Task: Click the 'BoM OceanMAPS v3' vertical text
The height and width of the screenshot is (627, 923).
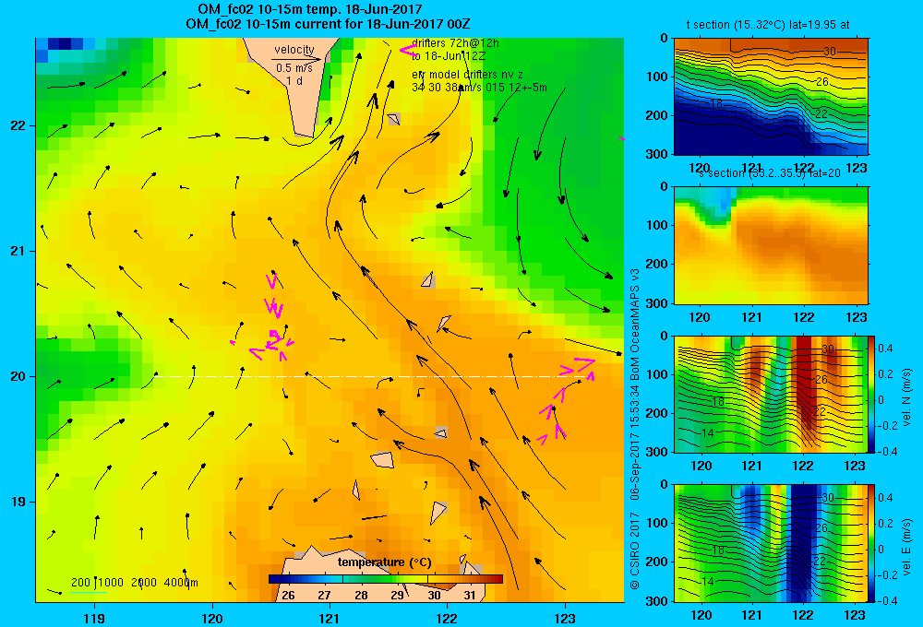Action: (635, 323)
